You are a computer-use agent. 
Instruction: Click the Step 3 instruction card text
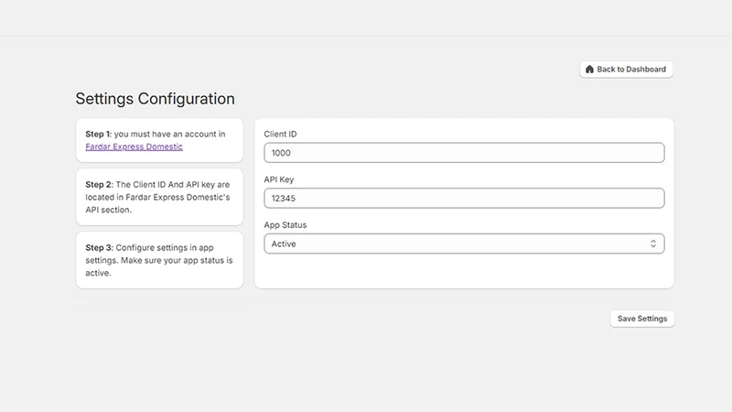point(158,260)
